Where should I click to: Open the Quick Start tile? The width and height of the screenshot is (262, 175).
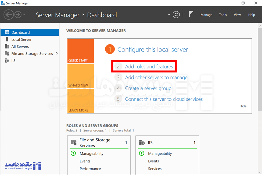click(x=81, y=51)
